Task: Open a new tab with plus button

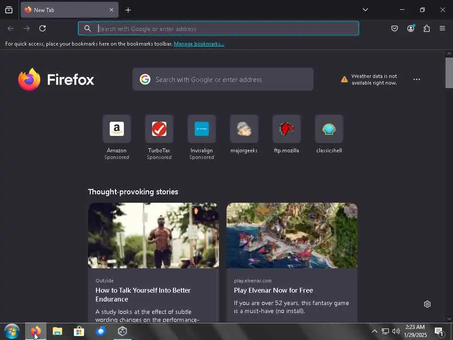Action: [x=128, y=10]
